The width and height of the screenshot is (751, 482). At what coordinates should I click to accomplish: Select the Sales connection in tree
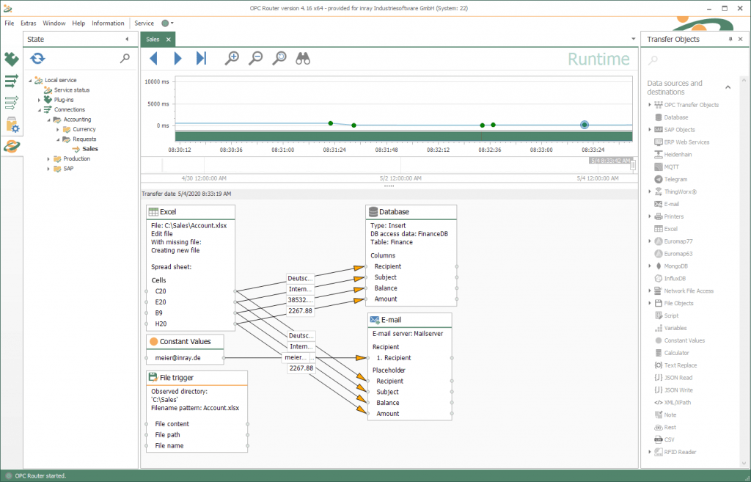pos(90,149)
